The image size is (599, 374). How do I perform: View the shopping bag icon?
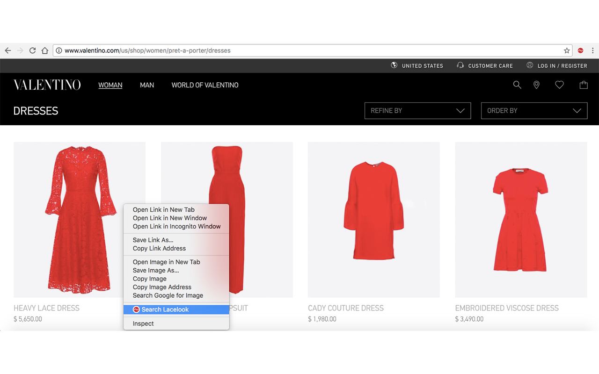pyautogui.click(x=583, y=85)
